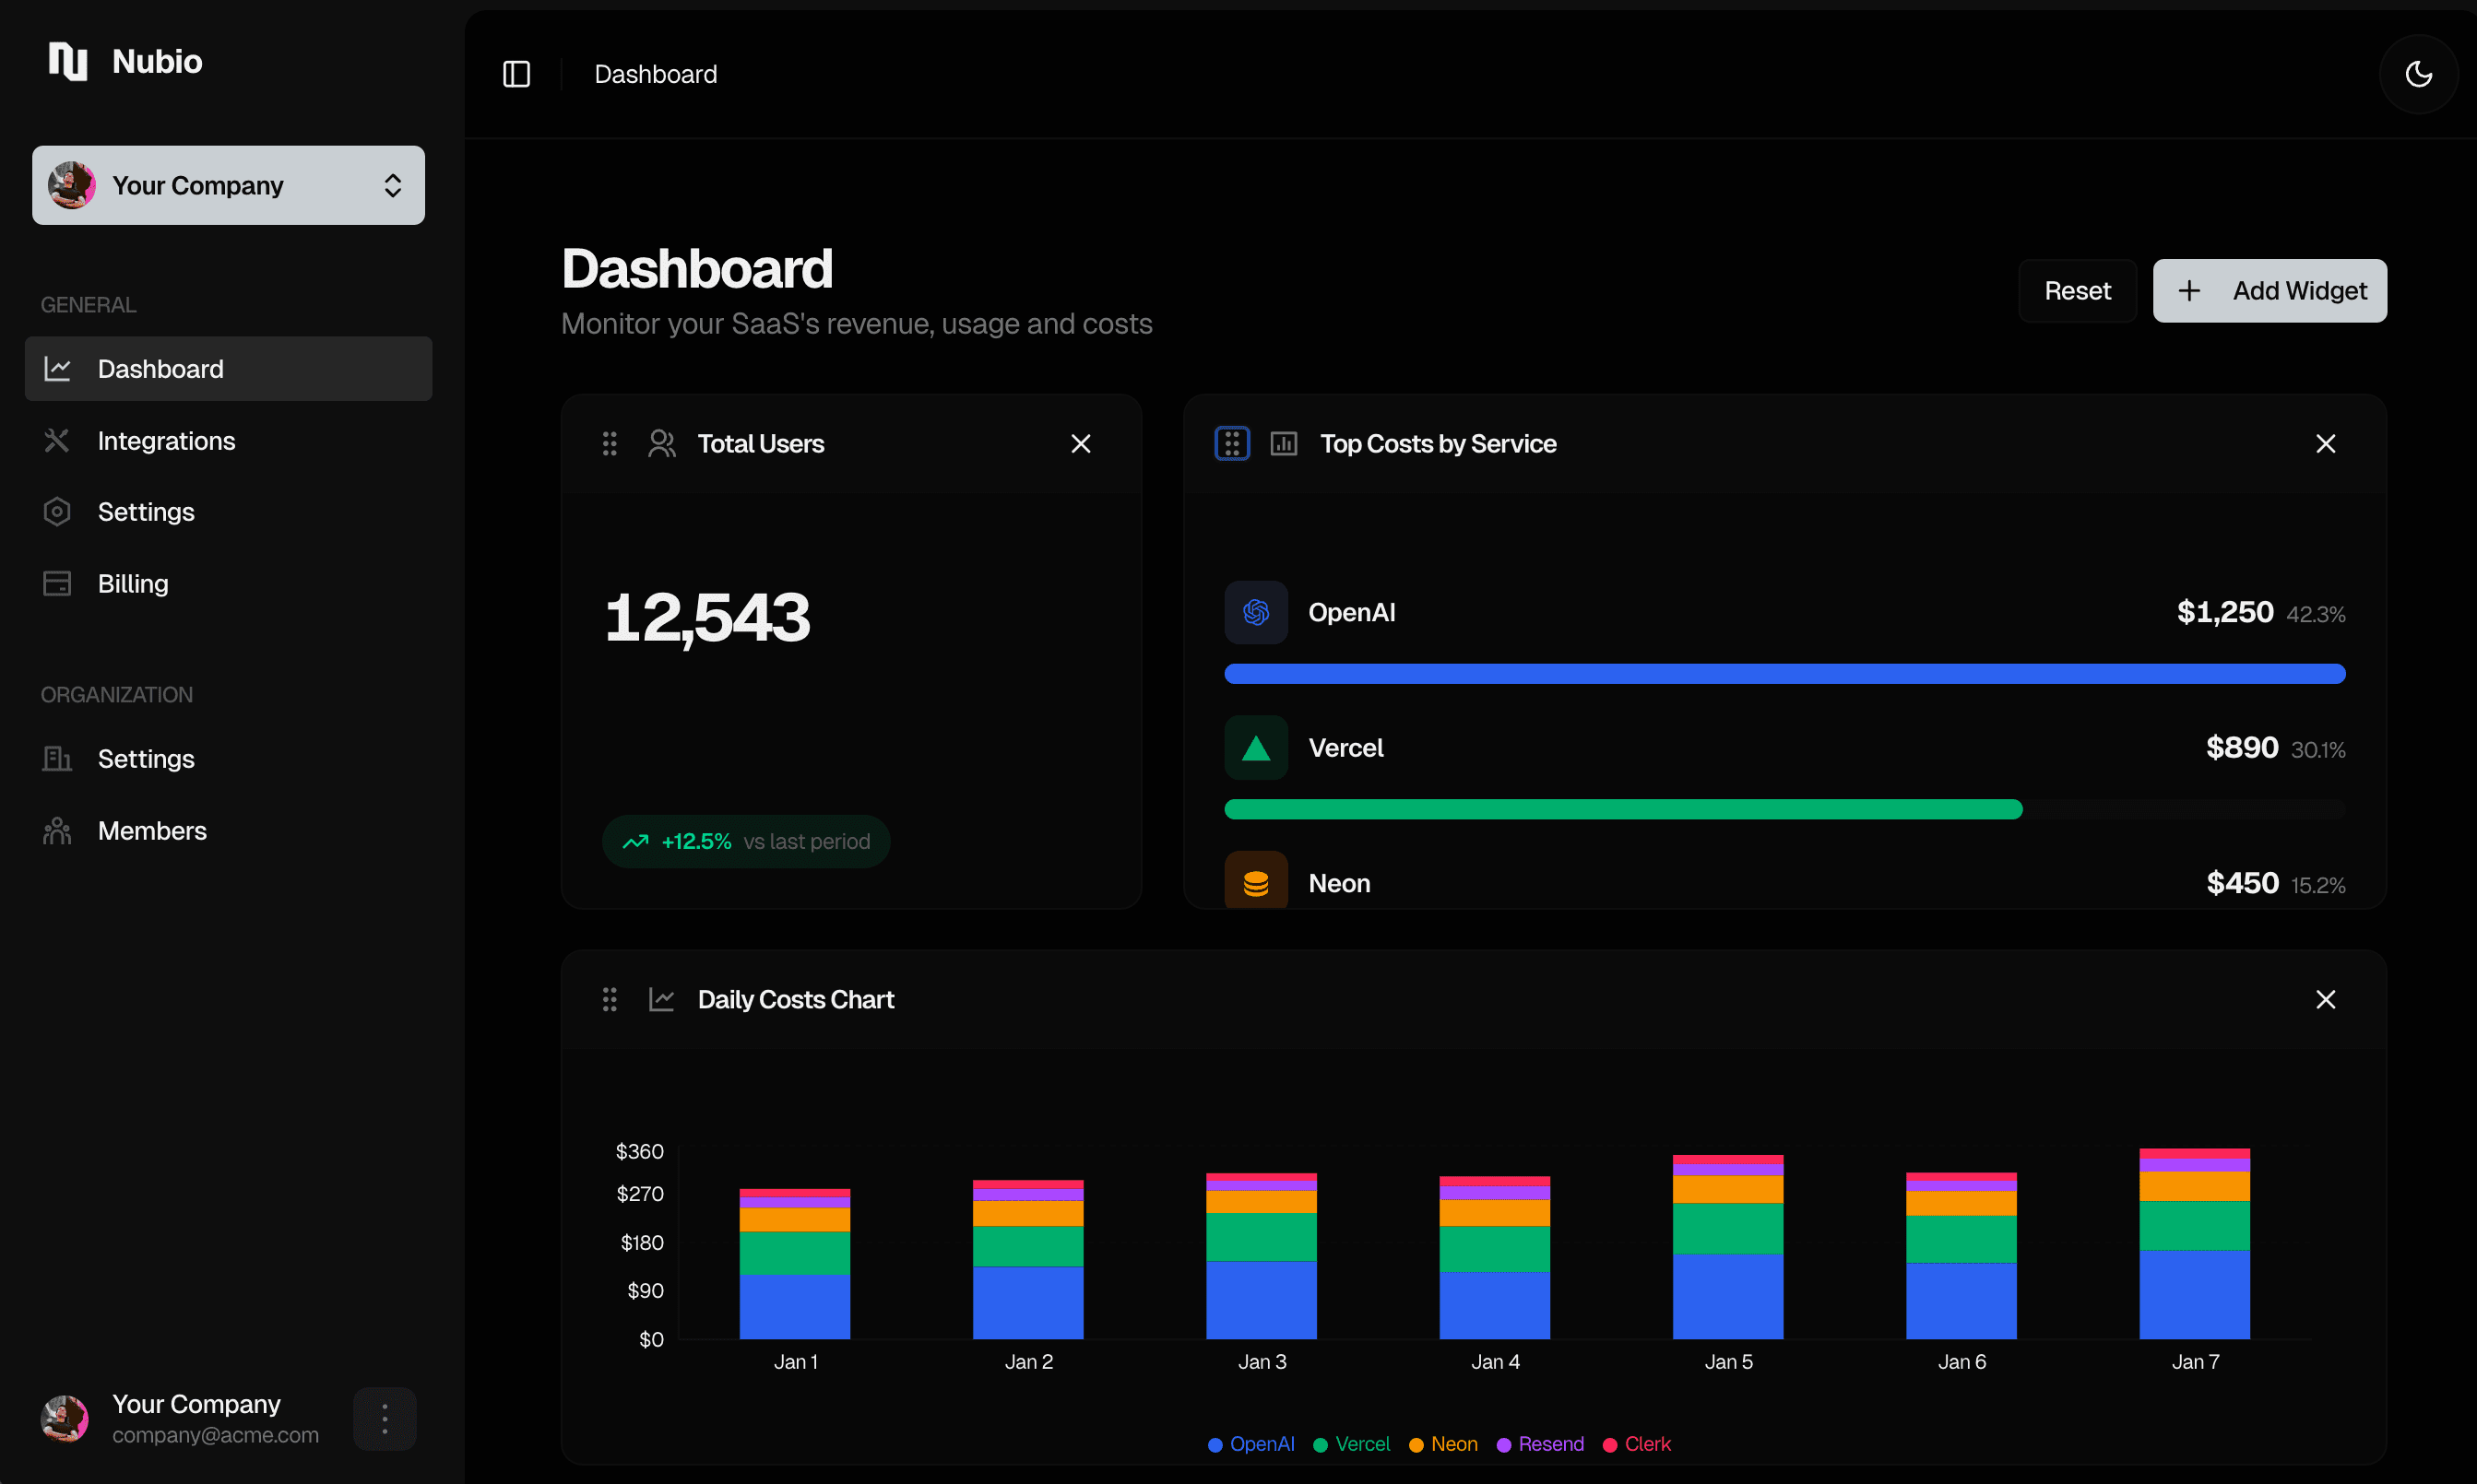Click the Vercel triangle icon
Viewport: 2477px width, 1484px height.
[1255, 747]
